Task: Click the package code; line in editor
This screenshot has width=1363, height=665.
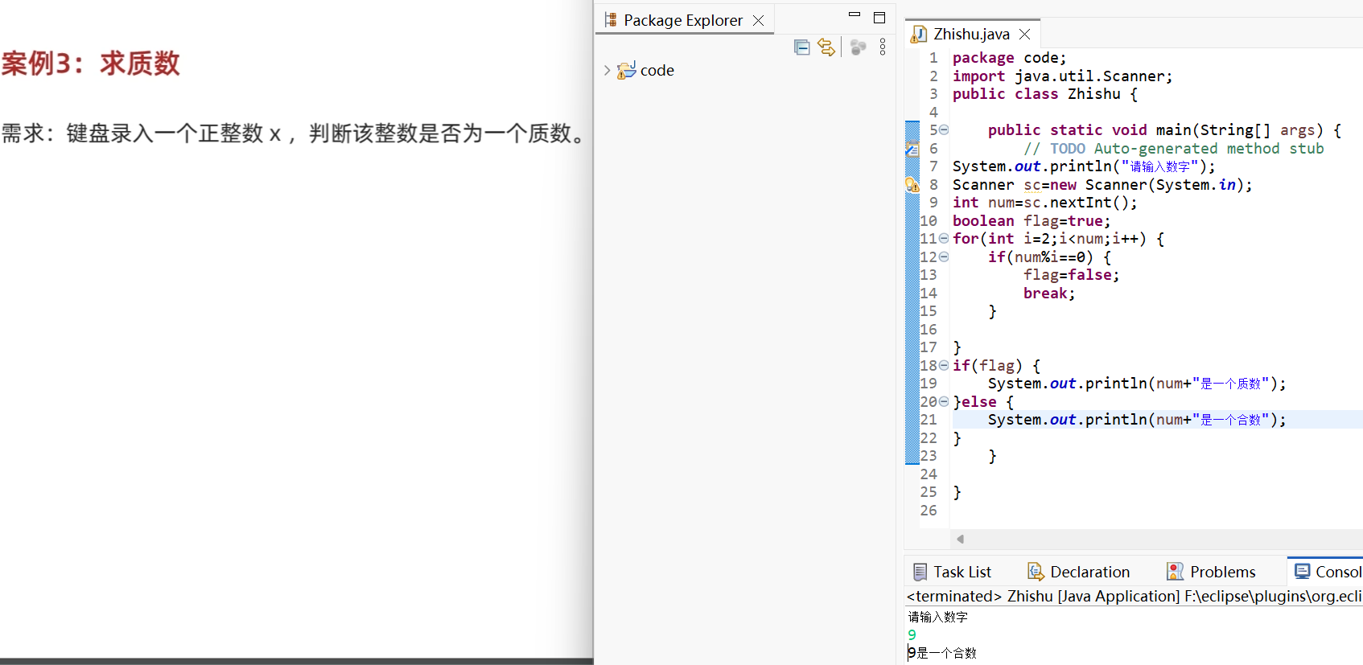Action: coord(1009,58)
